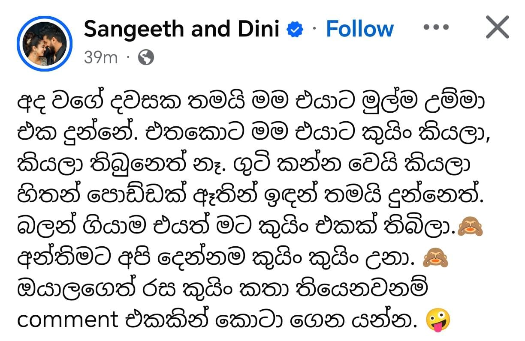Viewport: 525px width, 341px height.
Task: Click the zany tongue-out face emoji
Action: [x=438, y=321]
